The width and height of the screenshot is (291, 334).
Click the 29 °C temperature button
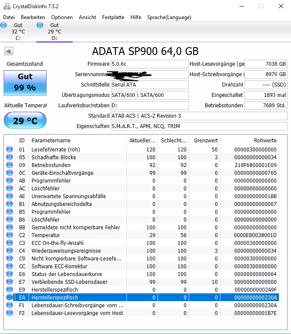click(x=25, y=121)
